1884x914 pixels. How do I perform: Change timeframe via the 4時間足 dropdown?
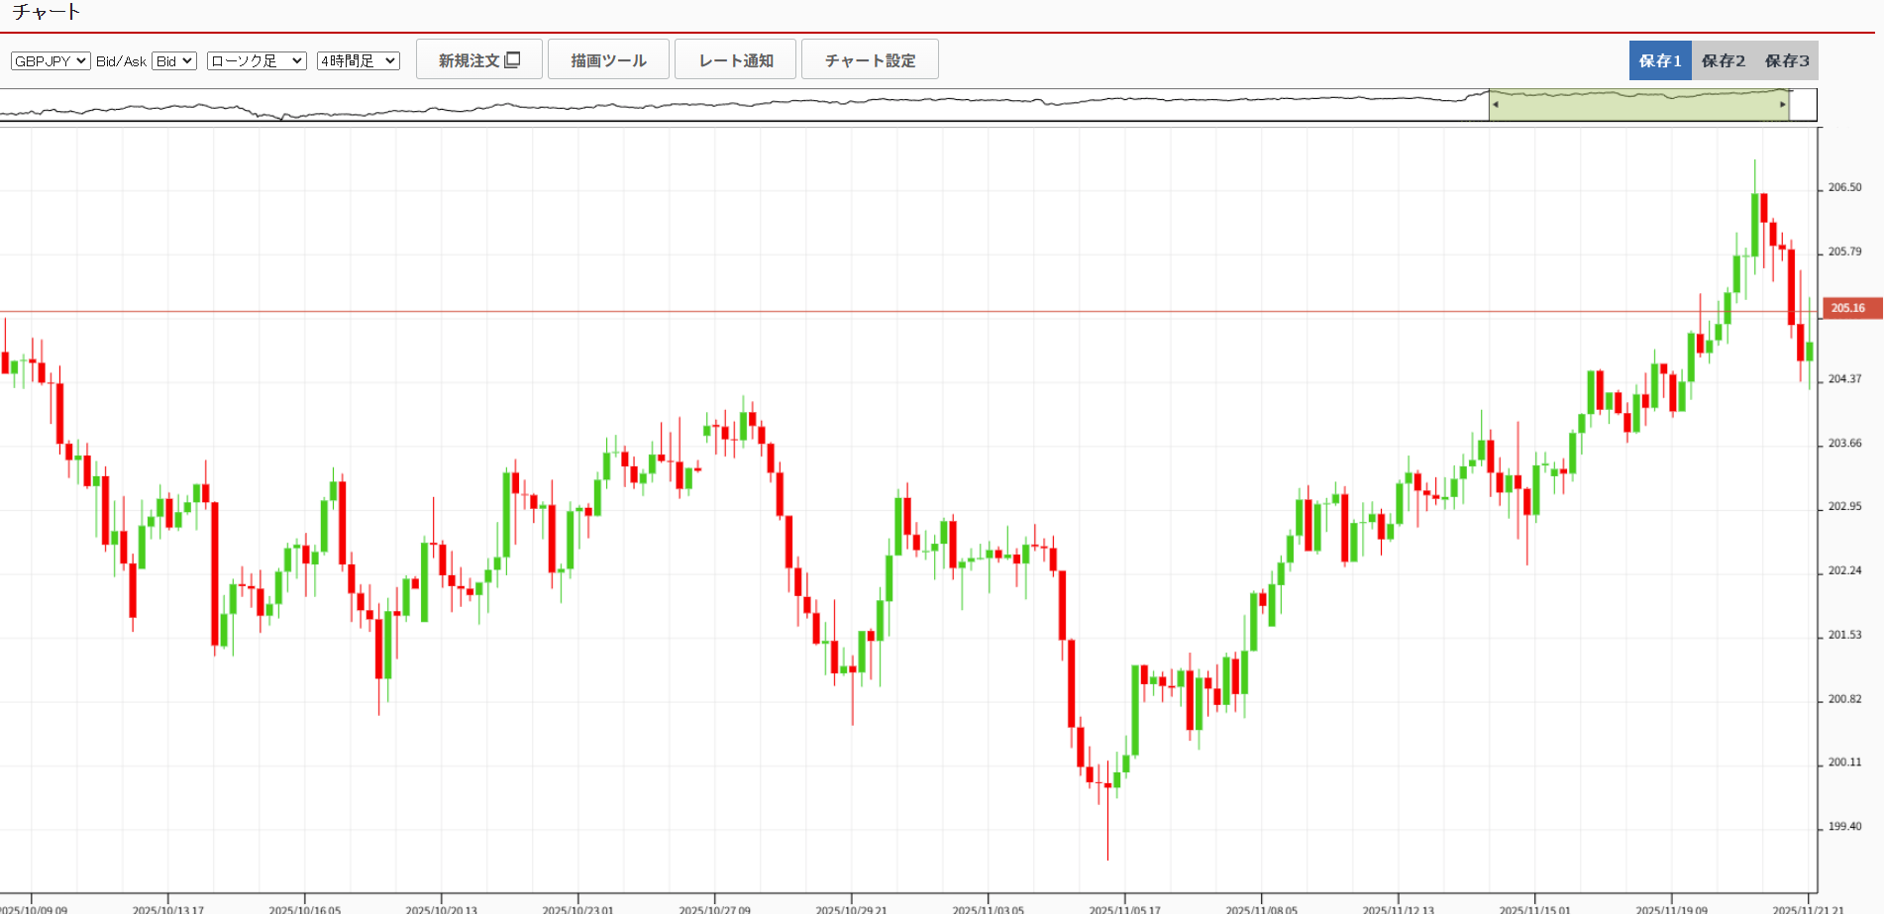coord(358,60)
